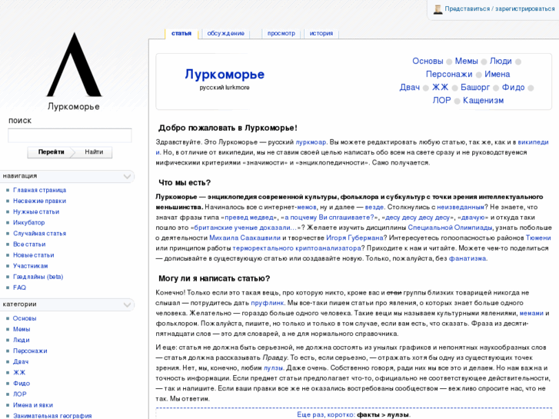This screenshot has height=419, width=559.
Task: Click the large Луркоморье heading link
Action: click(225, 74)
